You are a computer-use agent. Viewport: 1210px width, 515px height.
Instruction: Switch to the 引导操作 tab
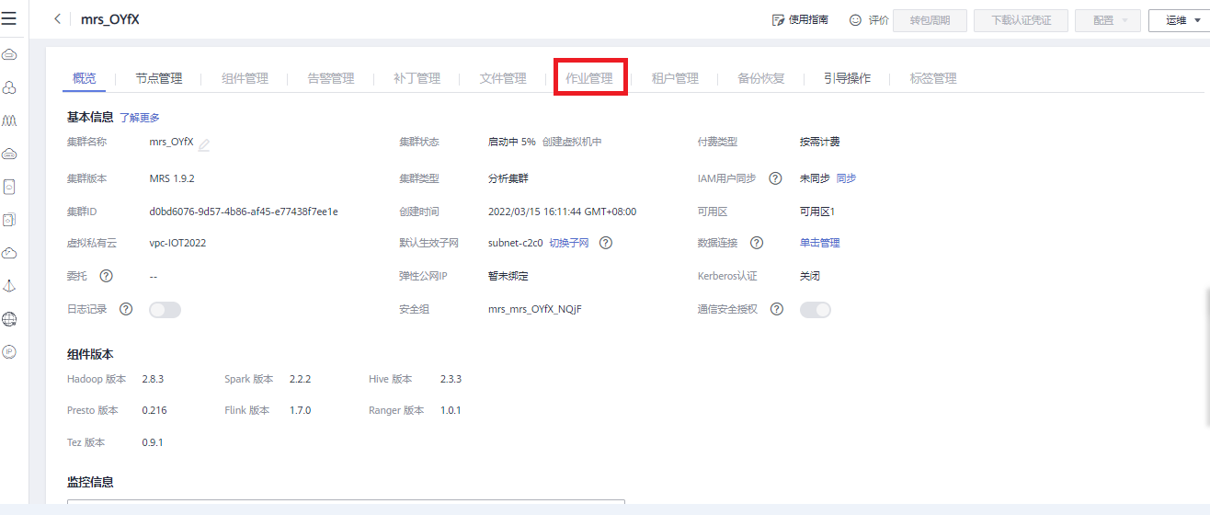pyautogui.click(x=848, y=78)
